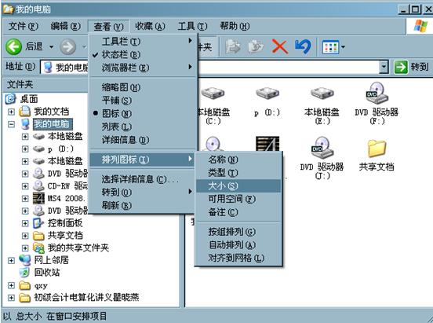Click the green 转到 Go arrow
This screenshot has height=323, width=433.
[x=400, y=67]
